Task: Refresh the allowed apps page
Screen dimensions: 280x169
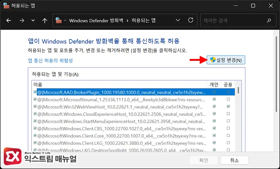Action: pos(190,20)
